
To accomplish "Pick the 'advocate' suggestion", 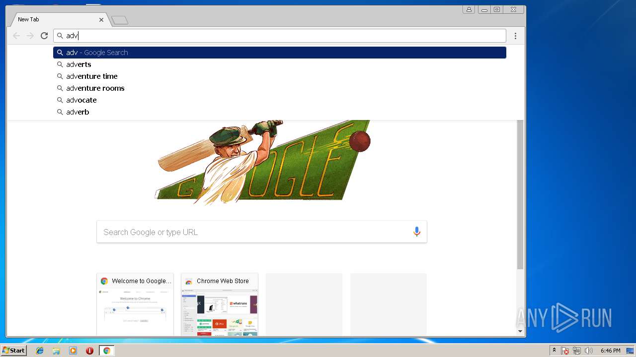I will click(280, 100).
